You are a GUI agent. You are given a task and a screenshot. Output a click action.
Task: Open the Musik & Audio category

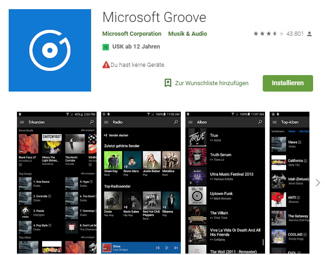pyautogui.click(x=188, y=33)
